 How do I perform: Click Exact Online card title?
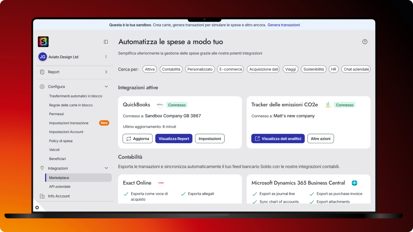click(137, 183)
